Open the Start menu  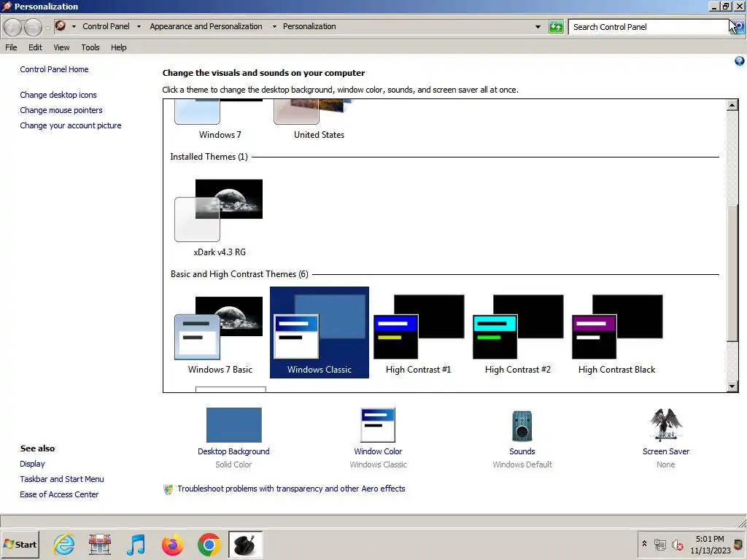[x=20, y=544]
